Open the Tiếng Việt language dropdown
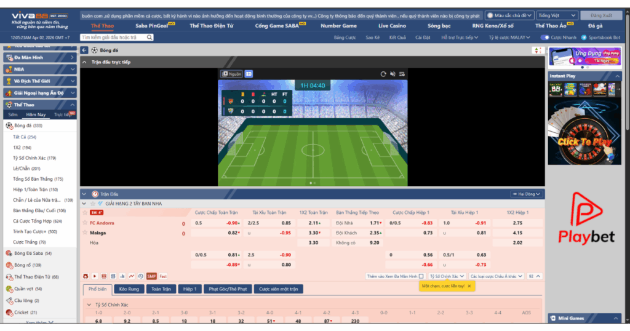The image size is (630, 331). tap(557, 15)
